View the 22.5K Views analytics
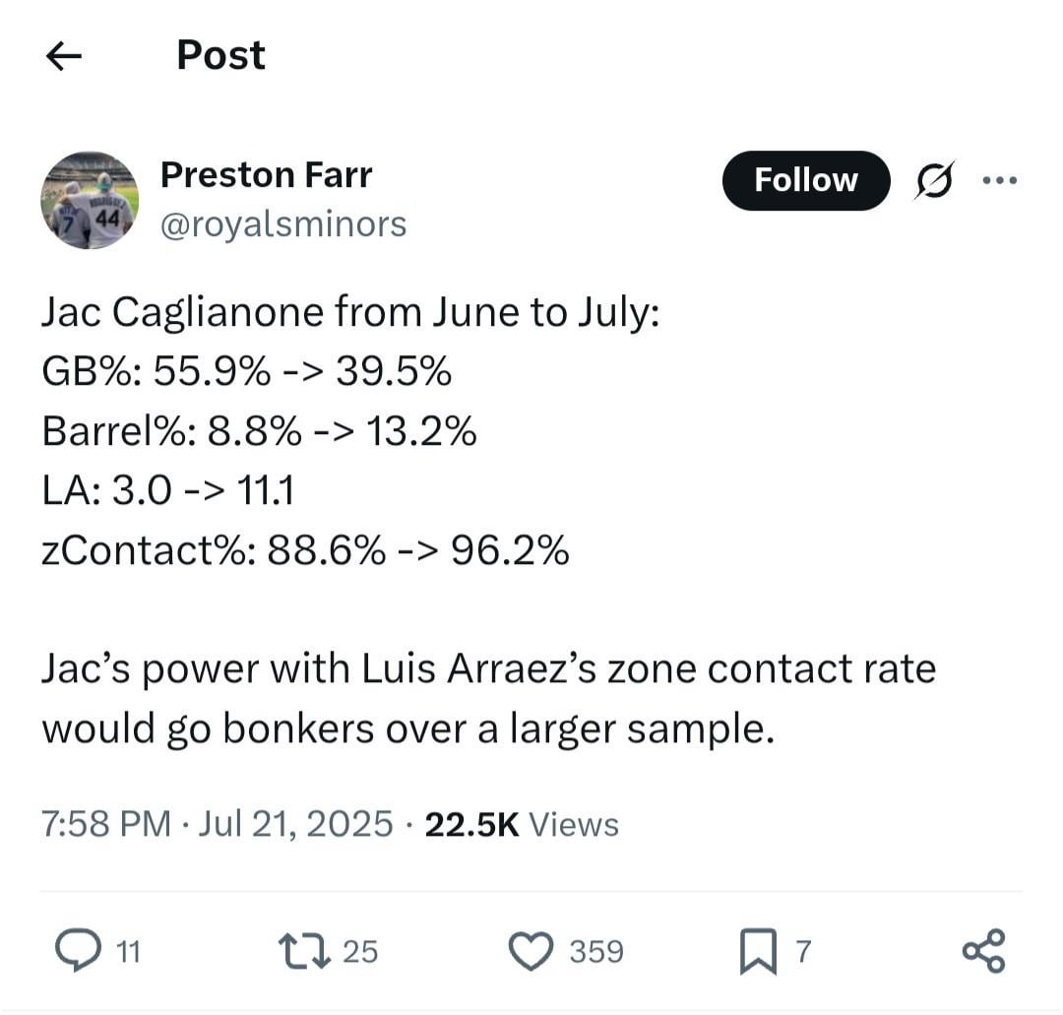The width and height of the screenshot is (1063, 1015). [x=522, y=823]
